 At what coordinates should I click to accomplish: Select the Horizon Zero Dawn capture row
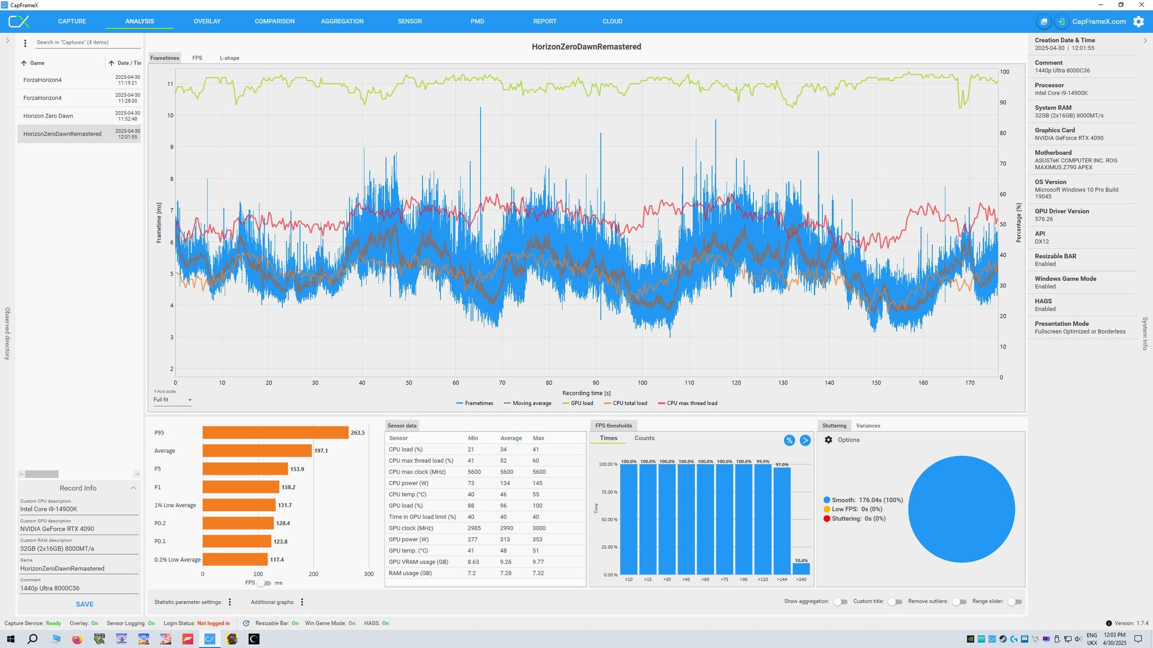coord(79,116)
